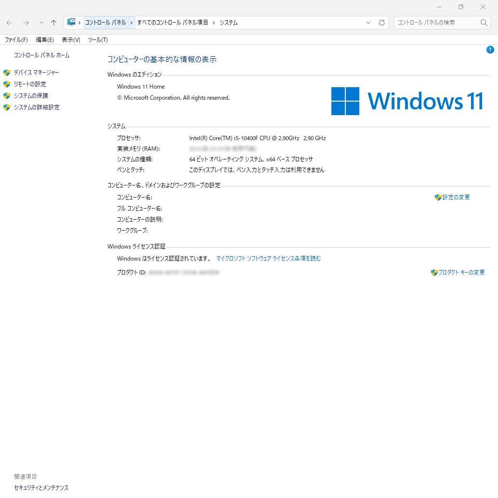Viewport: 498px width, 498px height.
Task: Click 設定の変更 to change computer name
Action: [456, 197]
